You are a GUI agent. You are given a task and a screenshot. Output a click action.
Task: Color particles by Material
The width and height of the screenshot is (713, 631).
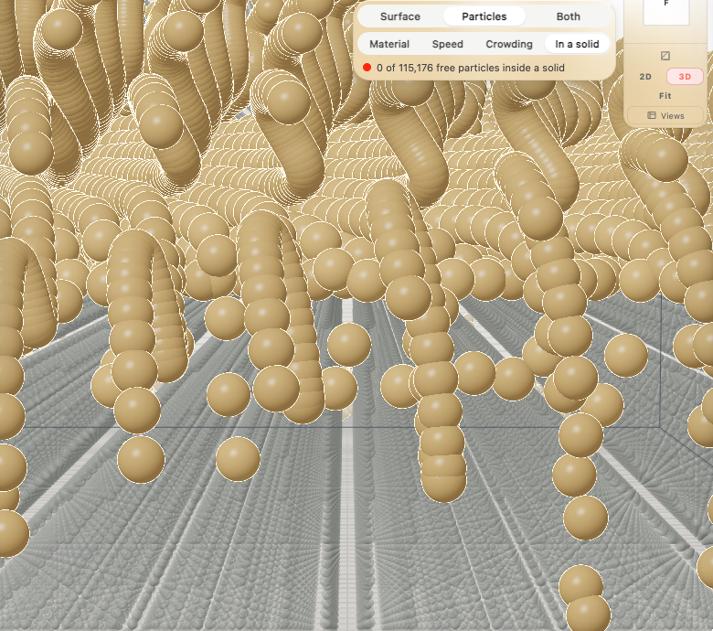point(389,44)
